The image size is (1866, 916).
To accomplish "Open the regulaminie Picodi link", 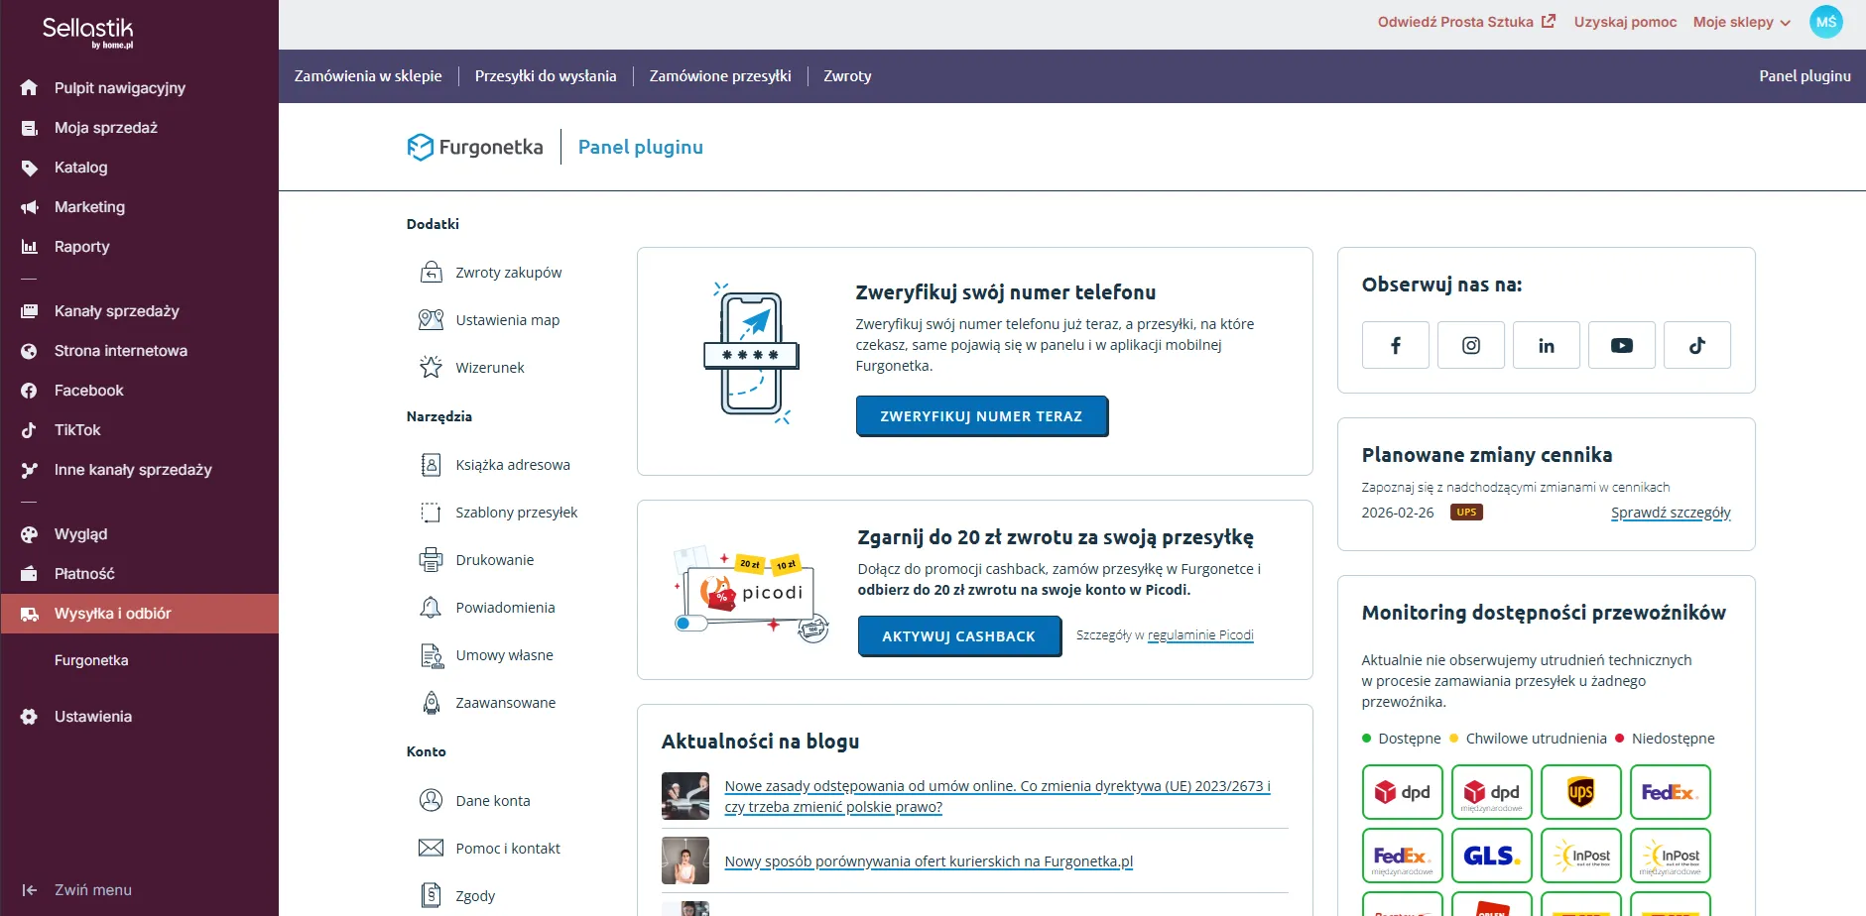I will click(x=1199, y=635).
